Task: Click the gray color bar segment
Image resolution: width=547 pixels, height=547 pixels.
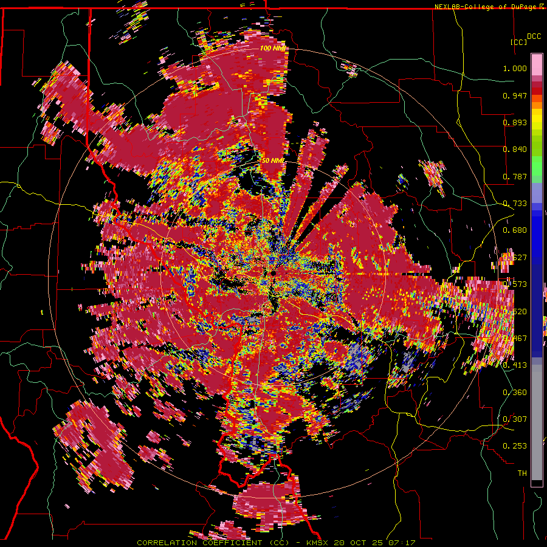Action: click(x=537, y=422)
